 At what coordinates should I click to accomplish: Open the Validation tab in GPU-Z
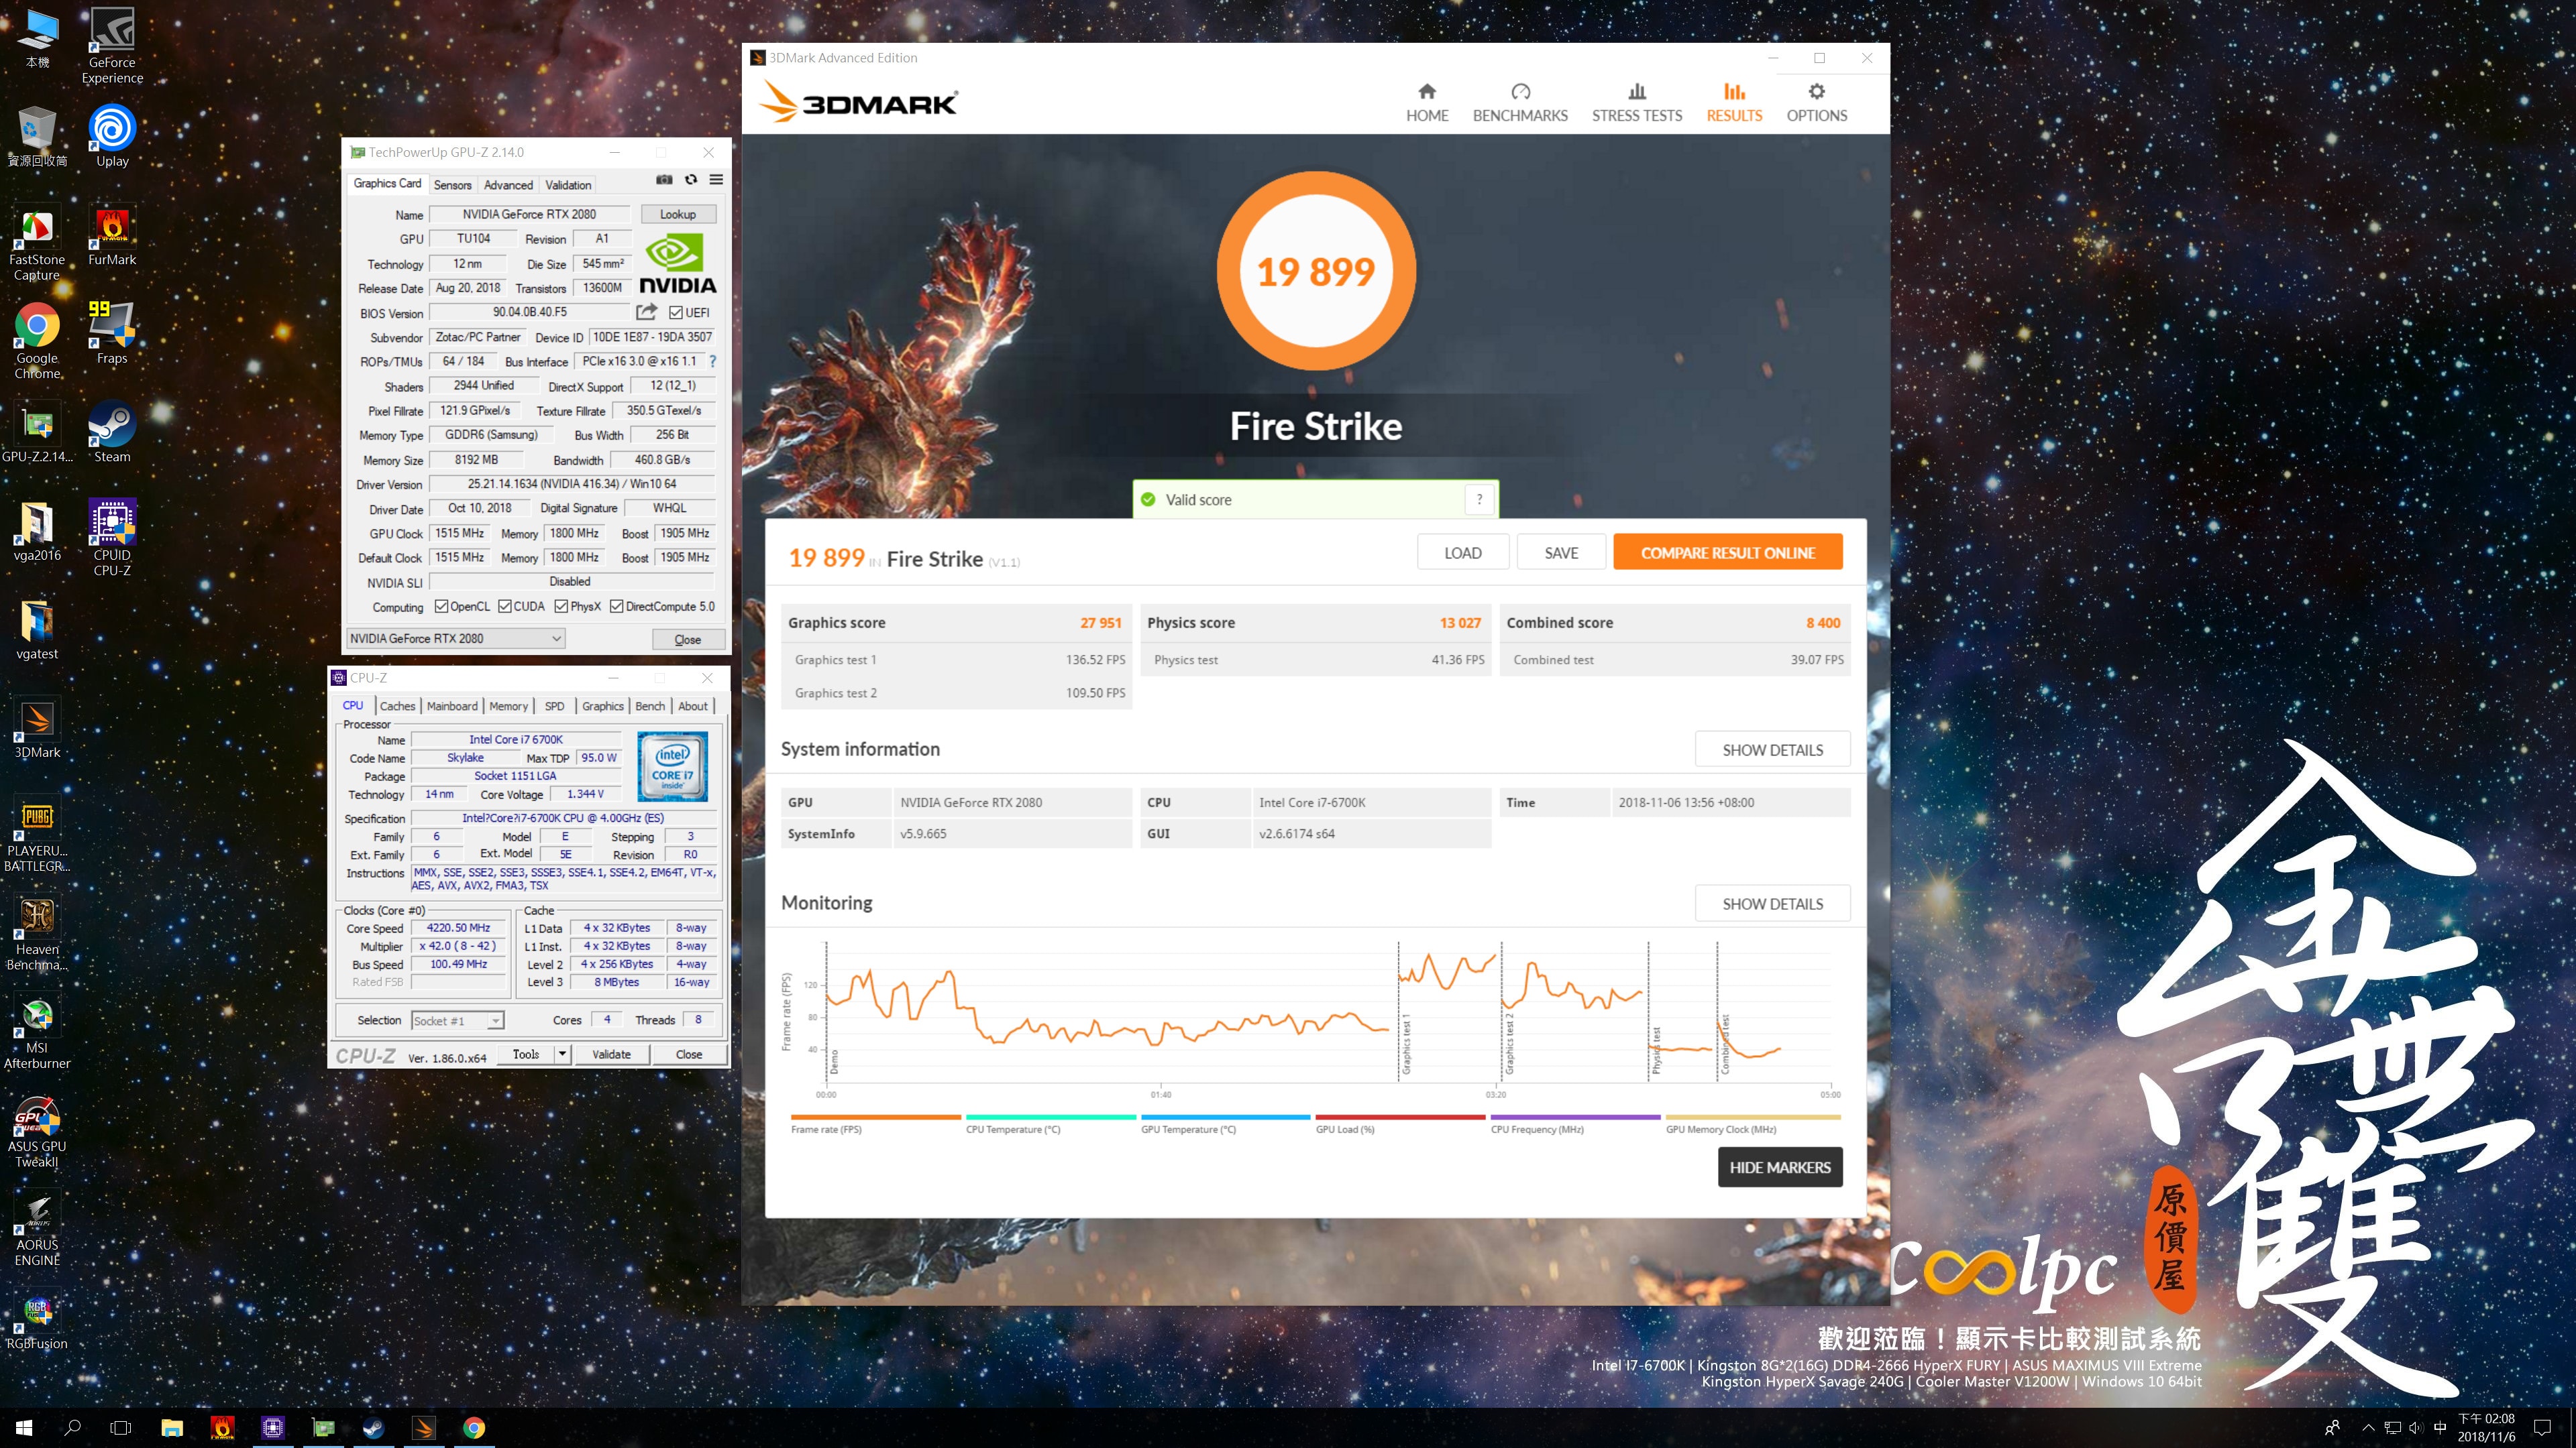[x=568, y=185]
